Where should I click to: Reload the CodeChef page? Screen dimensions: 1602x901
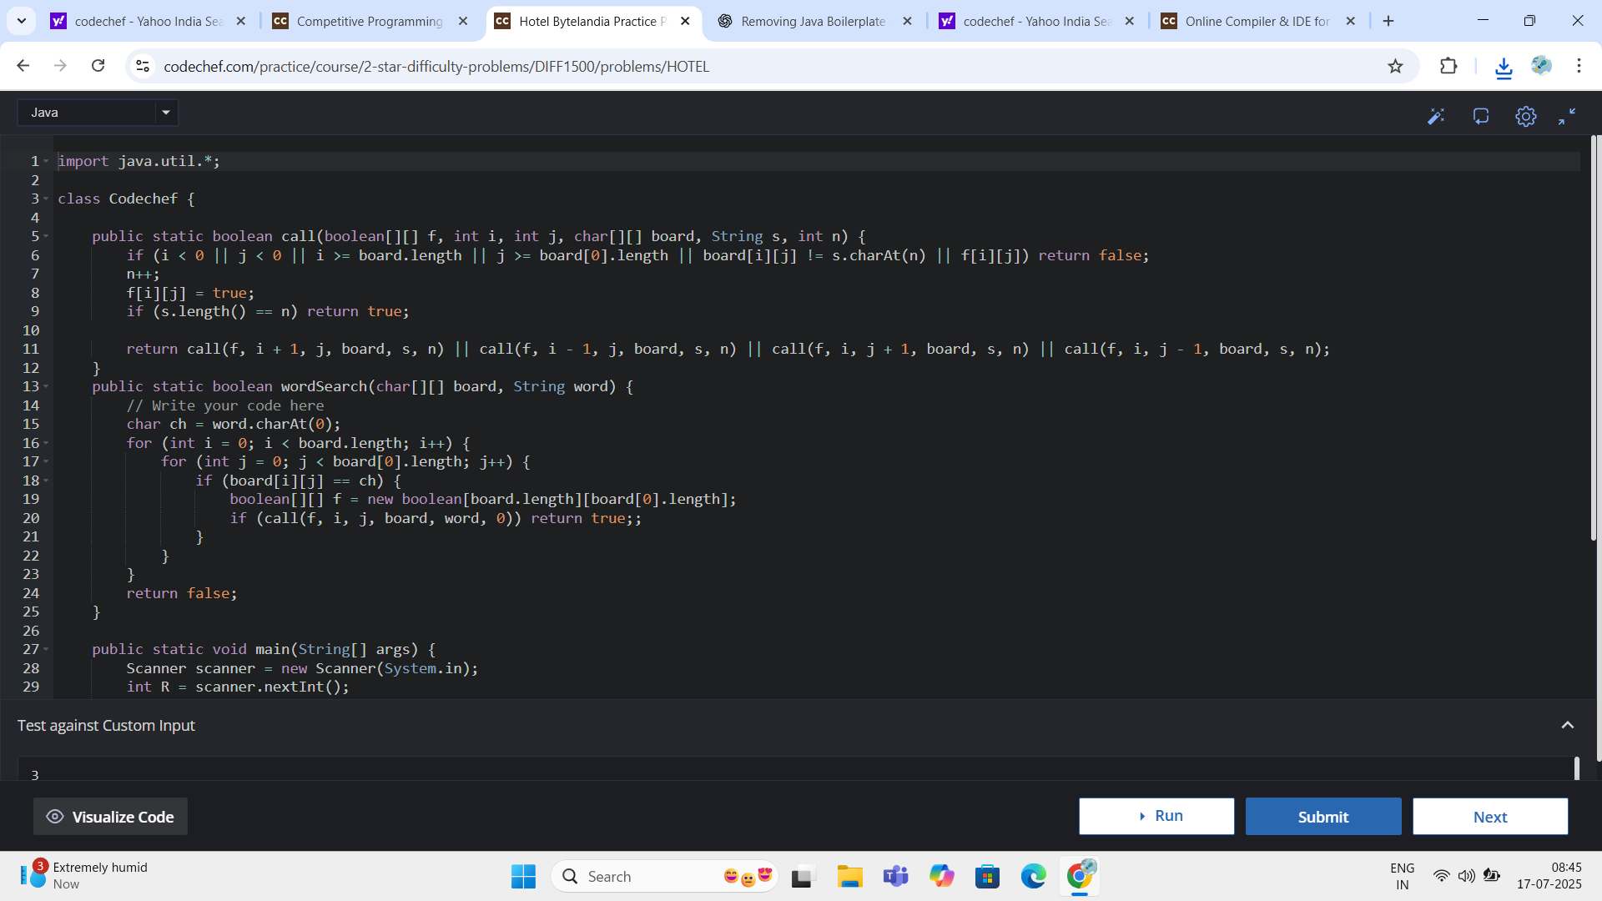pos(98,66)
